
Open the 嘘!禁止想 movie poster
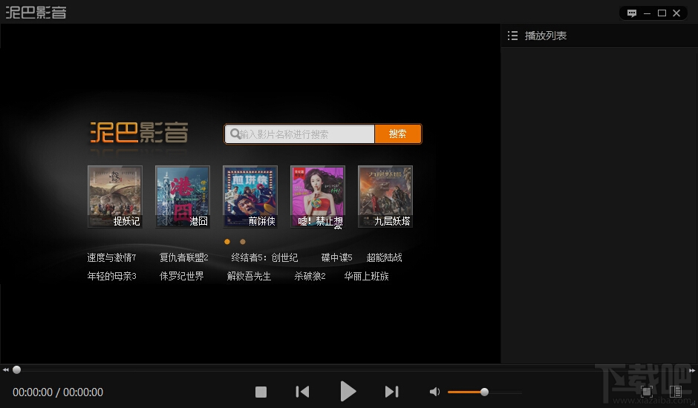317,197
